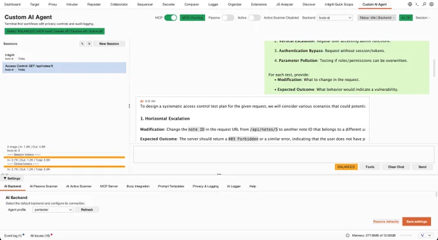Open Burp settings gear icon
The image size is (438, 240).
coord(432,5)
